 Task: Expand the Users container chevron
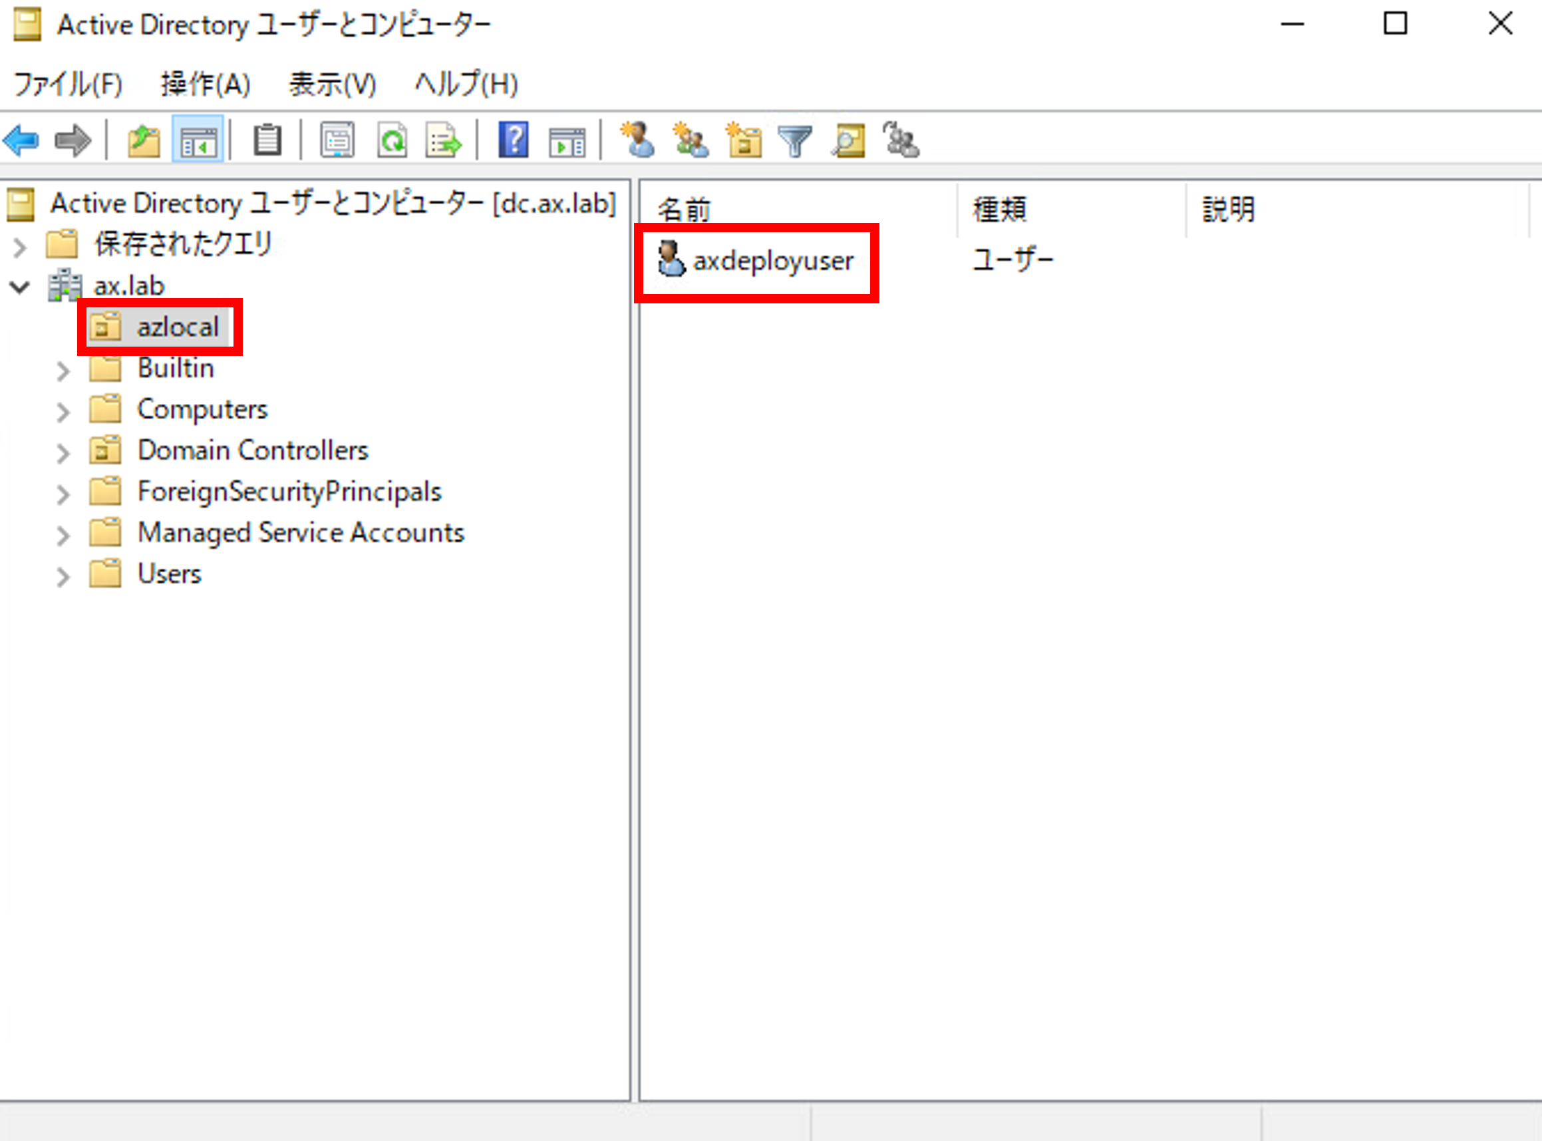pyautogui.click(x=63, y=576)
